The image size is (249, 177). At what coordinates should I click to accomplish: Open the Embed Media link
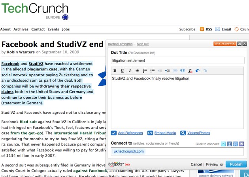point(165,133)
